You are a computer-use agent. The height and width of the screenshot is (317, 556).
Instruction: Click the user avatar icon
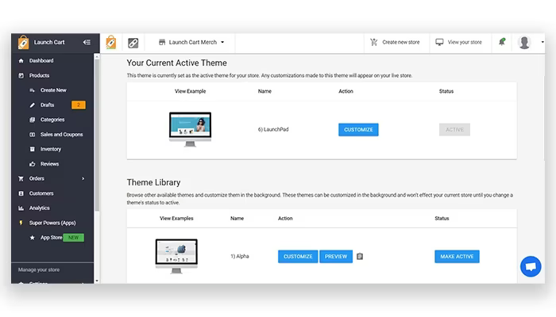(x=524, y=43)
